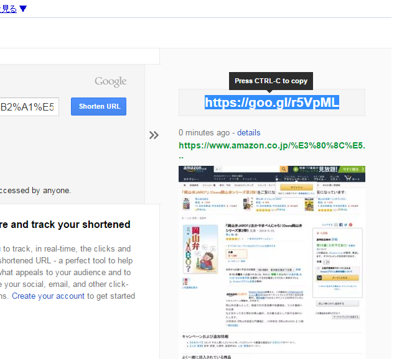The image size is (412, 359).
Task: Select the shortened goo.gl/r5VpML link
Action: (272, 102)
